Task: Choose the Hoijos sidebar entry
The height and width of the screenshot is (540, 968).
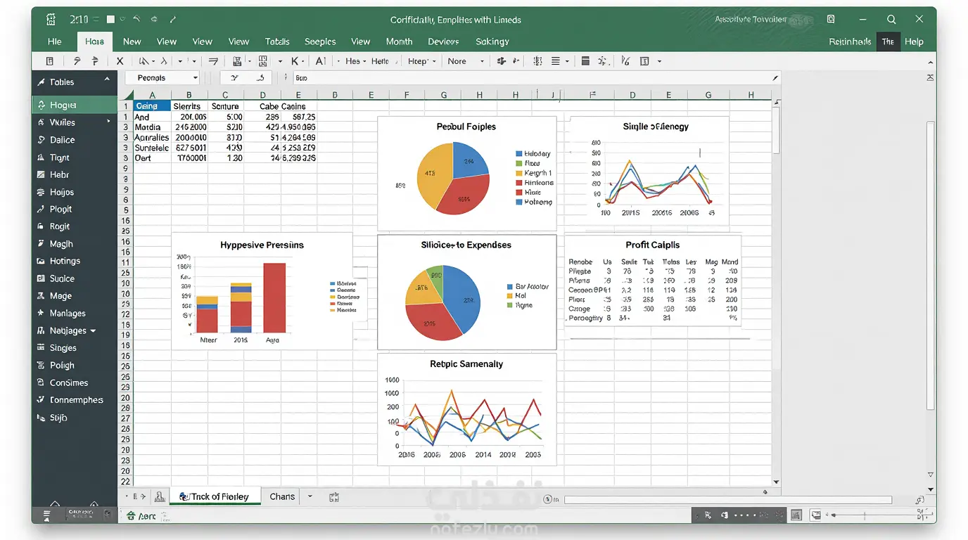Action: pyautogui.click(x=74, y=192)
